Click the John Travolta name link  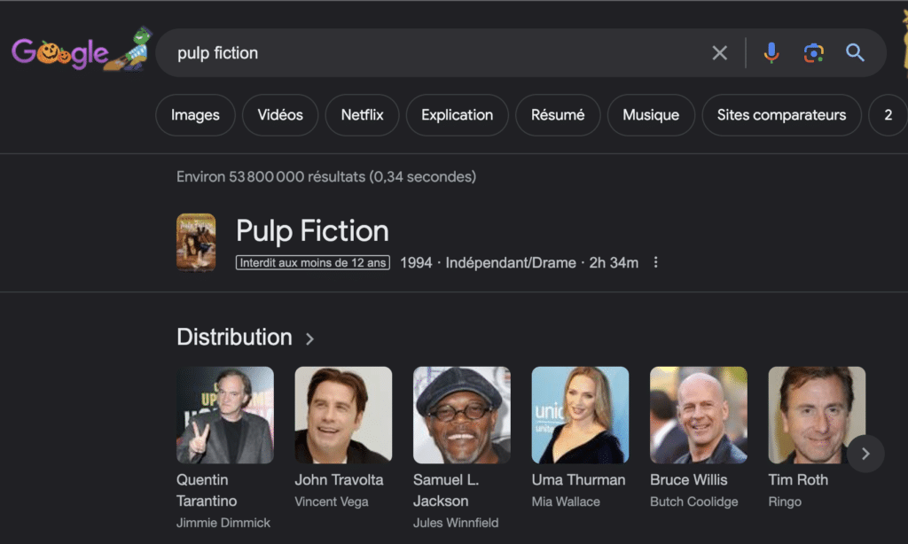pyautogui.click(x=339, y=479)
